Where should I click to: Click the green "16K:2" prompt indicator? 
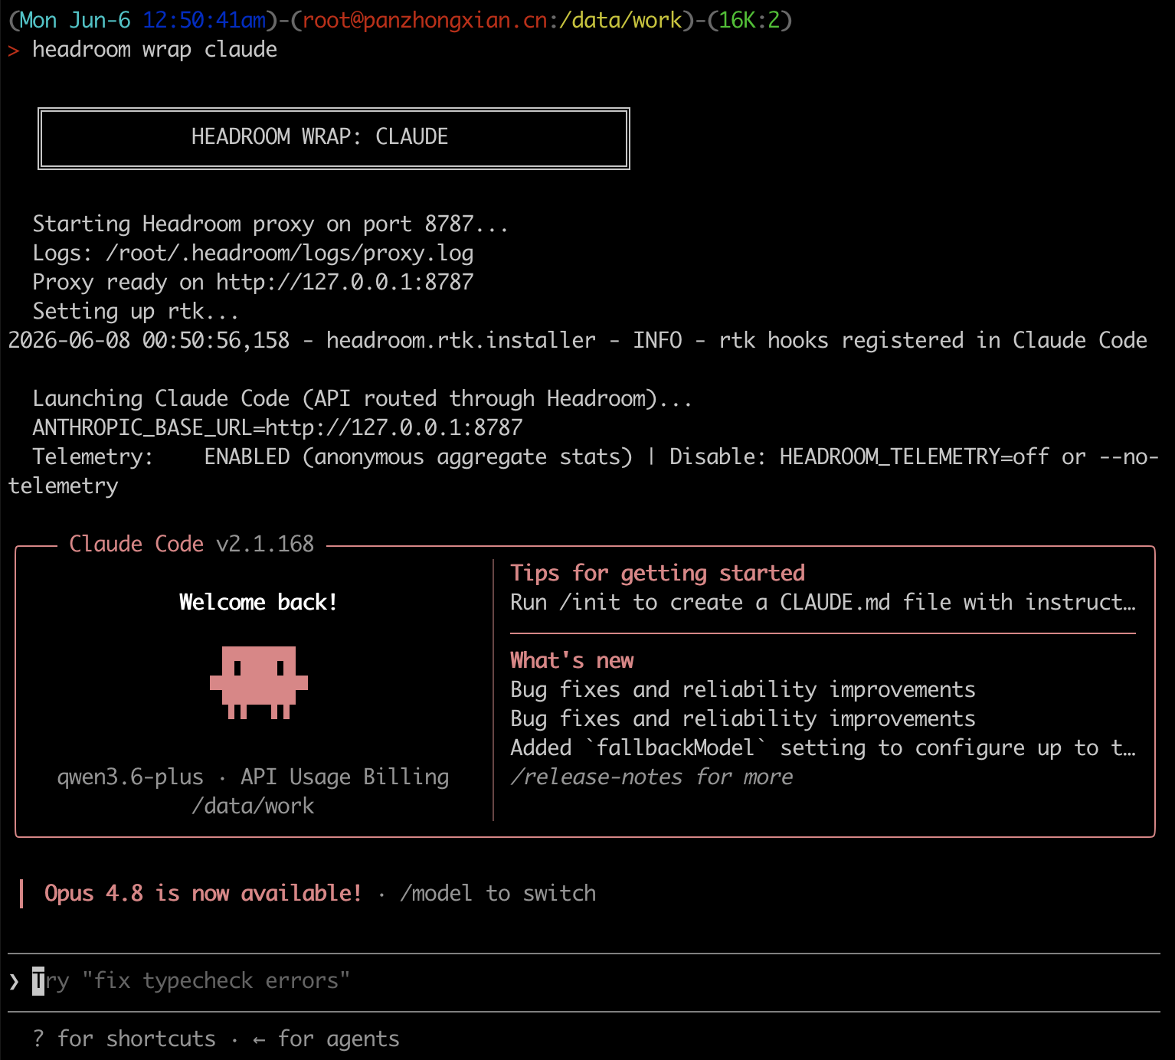(x=749, y=20)
